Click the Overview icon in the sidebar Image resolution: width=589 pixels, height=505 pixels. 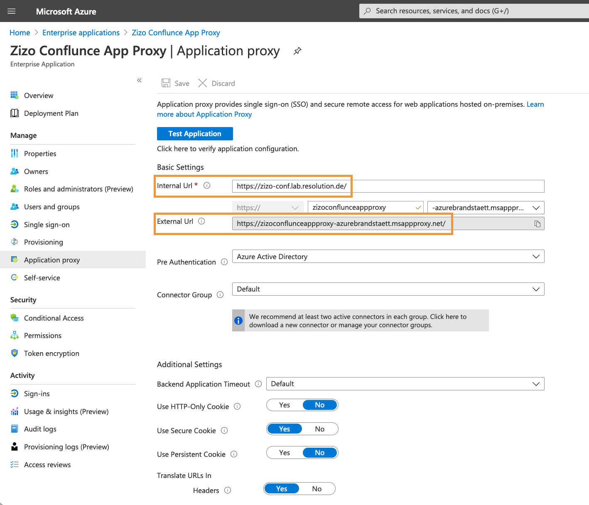coord(15,95)
